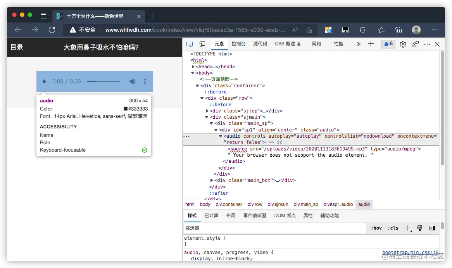Open the extensions puzzle icon
The width and height of the screenshot is (452, 268).
click(x=362, y=30)
